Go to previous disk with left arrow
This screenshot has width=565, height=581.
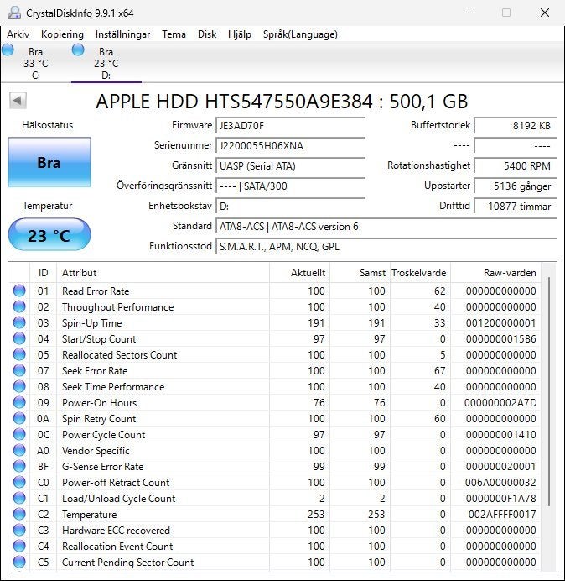(18, 100)
